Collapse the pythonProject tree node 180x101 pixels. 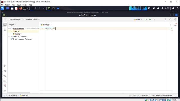click(9, 29)
